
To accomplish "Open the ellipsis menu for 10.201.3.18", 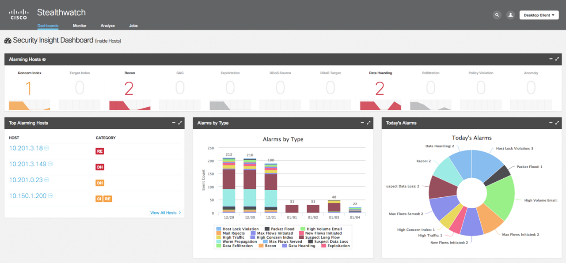I will 47,148.
